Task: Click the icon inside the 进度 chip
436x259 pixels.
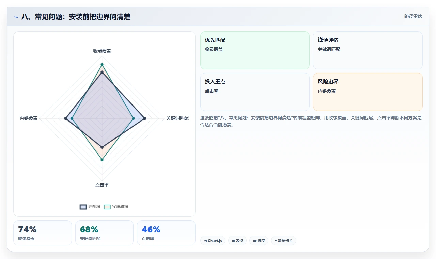Action: click(x=254, y=241)
